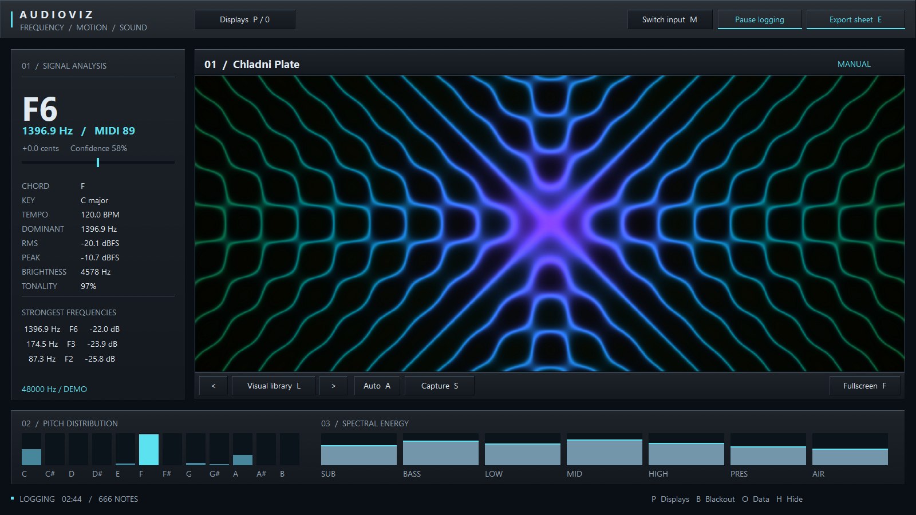The image size is (916, 515).
Task: Select the G pitch distribution bar
Action: click(196, 449)
